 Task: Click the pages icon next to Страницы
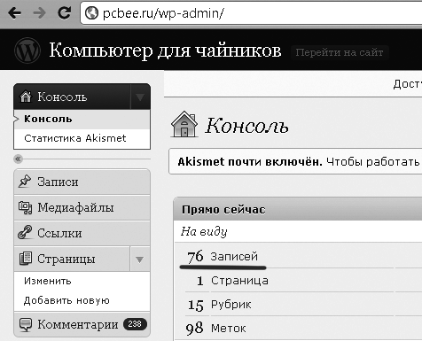coord(26,259)
